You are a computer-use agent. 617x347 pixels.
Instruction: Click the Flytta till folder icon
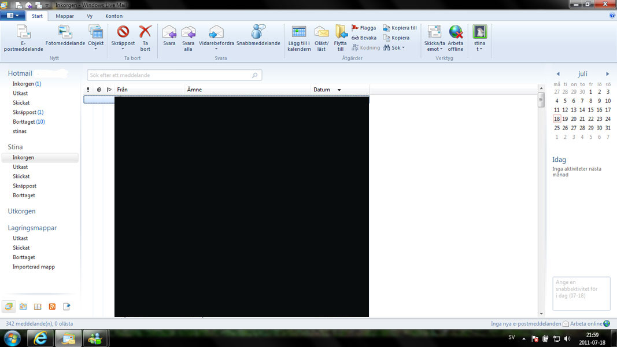341,32
